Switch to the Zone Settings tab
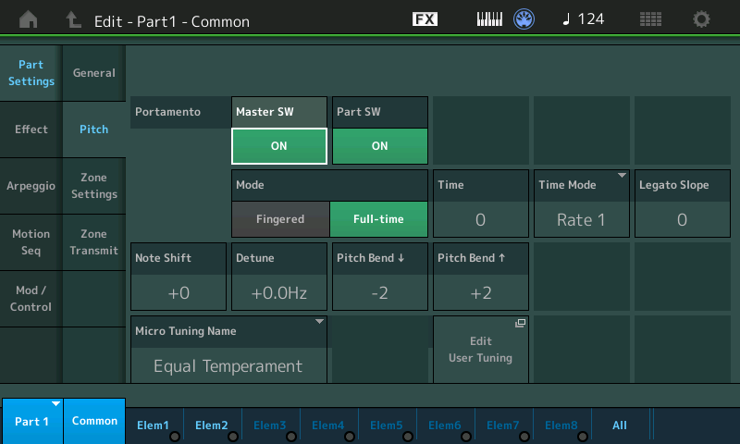Screen dimensions: 740x444 [x=94, y=186]
